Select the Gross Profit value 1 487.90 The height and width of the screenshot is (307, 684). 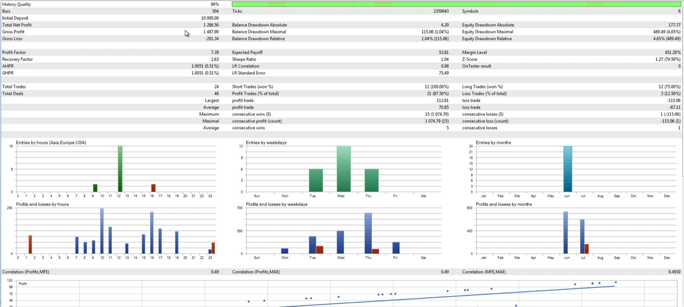click(x=211, y=32)
